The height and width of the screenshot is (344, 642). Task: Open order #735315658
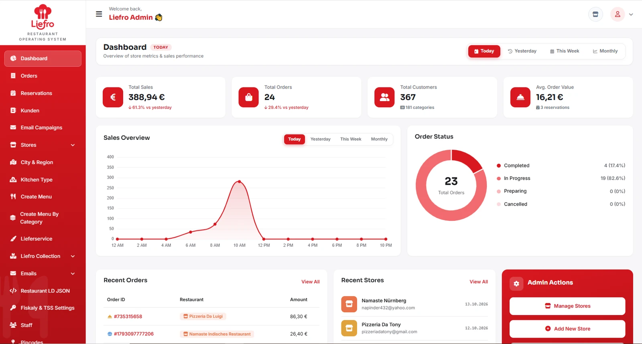tap(128, 316)
